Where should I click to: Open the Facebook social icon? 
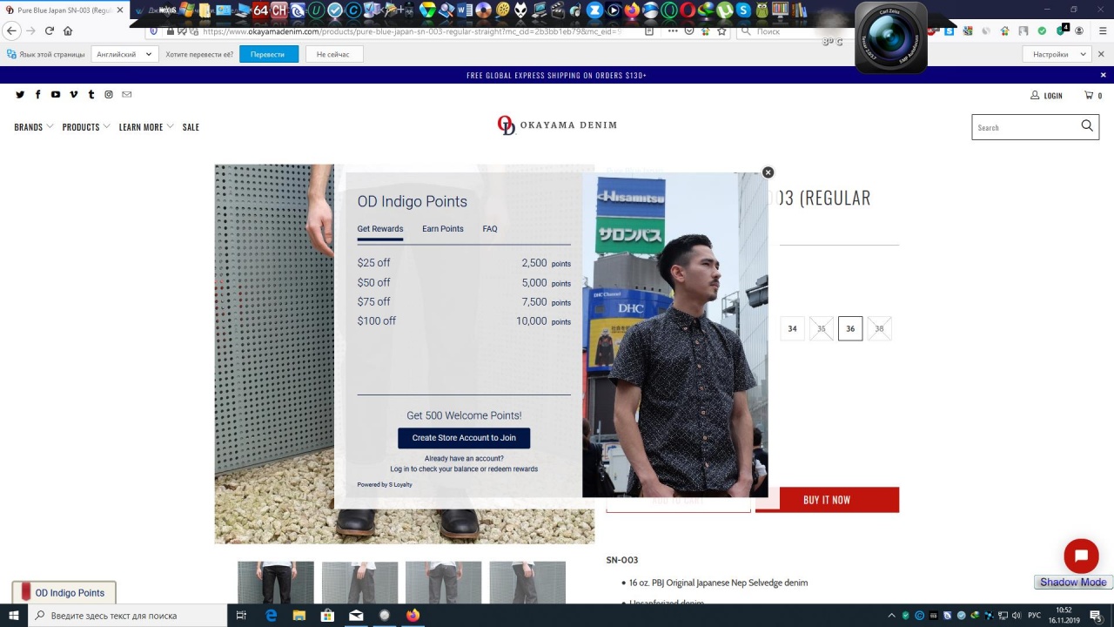pyautogui.click(x=37, y=95)
